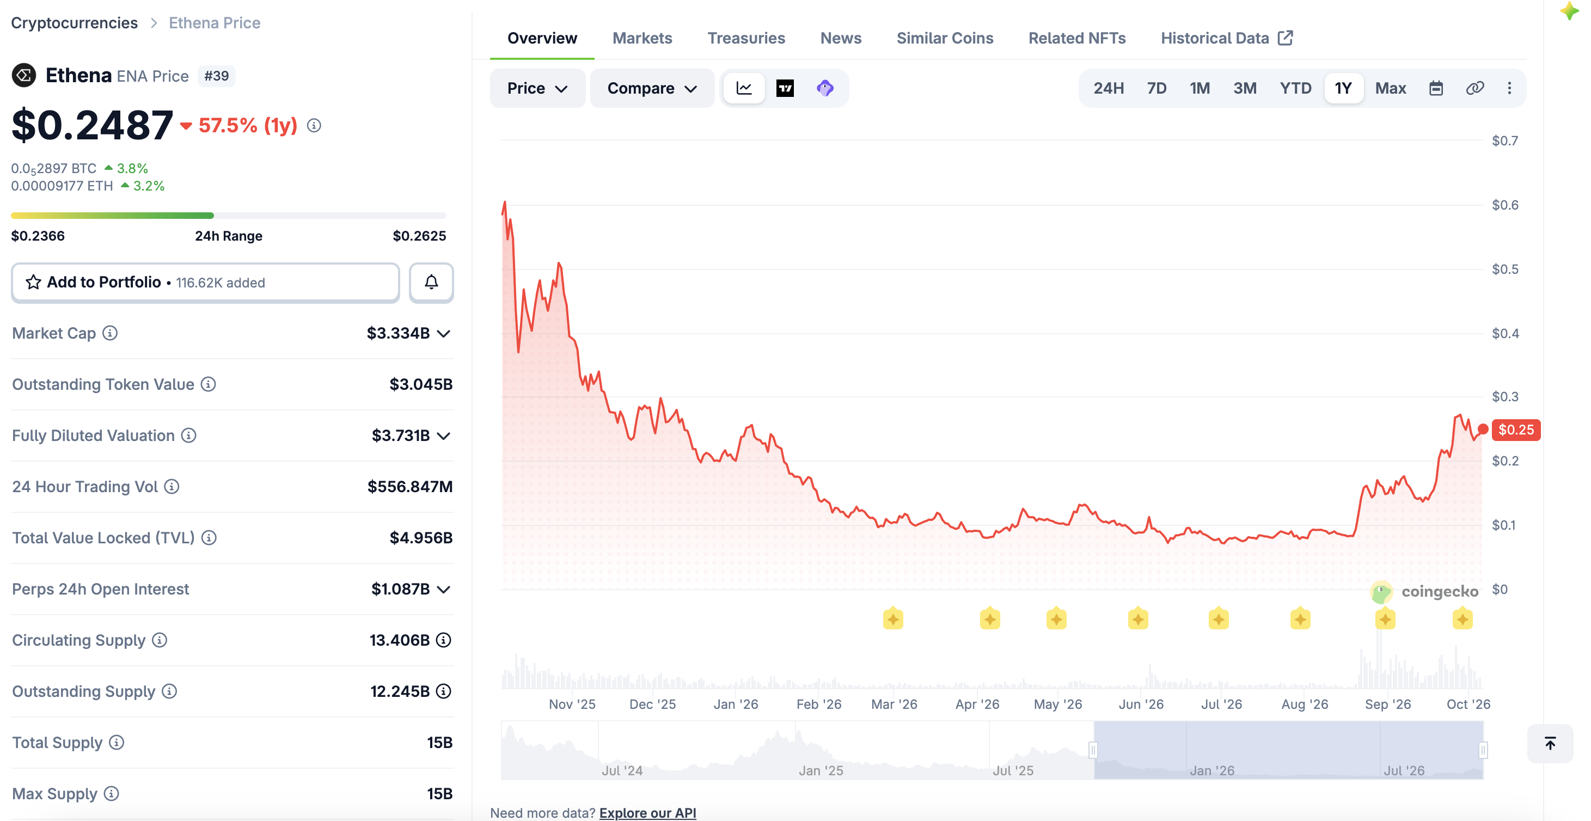Viewport: 1591px width, 821px height.
Task: Click info icon beside Outstanding Token Value
Action: (x=209, y=384)
